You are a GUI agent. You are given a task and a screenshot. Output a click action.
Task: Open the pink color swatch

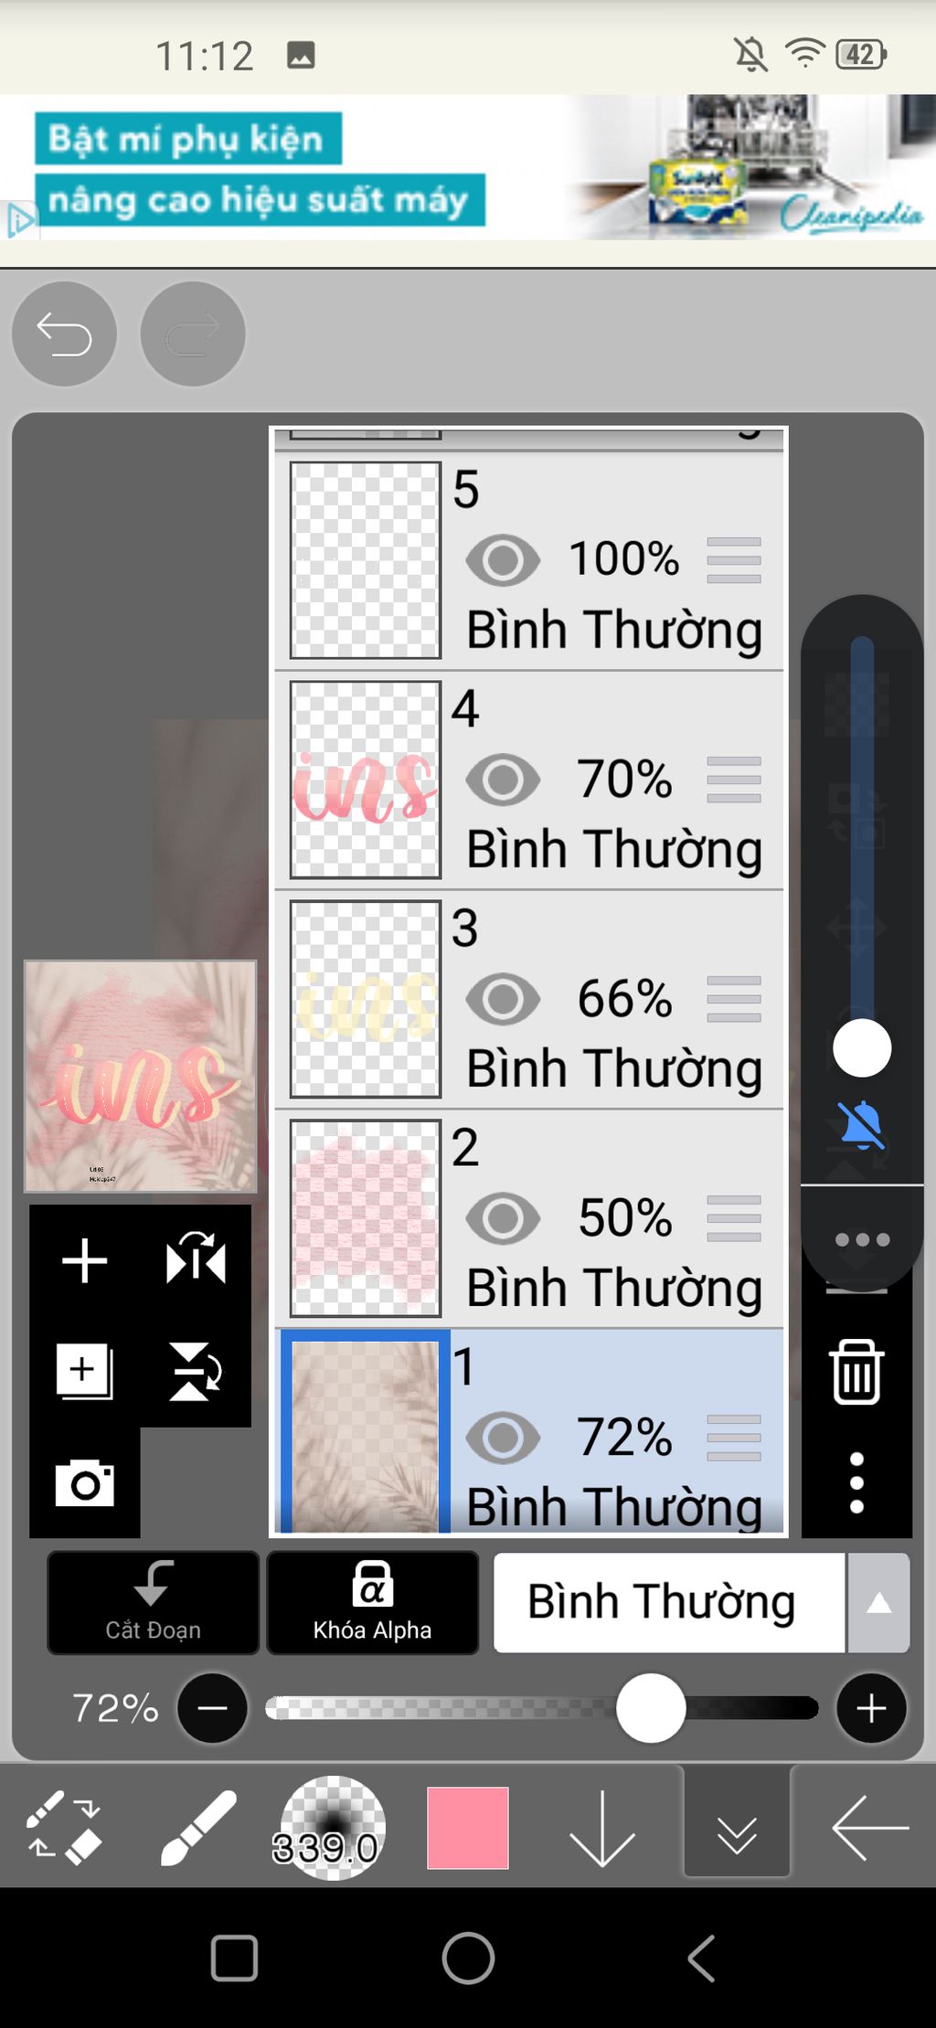(x=468, y=1828)
